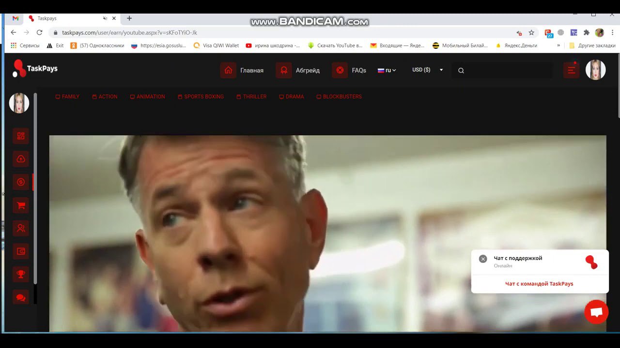Go to Главная home page
620x348 pixels.
click(x=242, y=70)
